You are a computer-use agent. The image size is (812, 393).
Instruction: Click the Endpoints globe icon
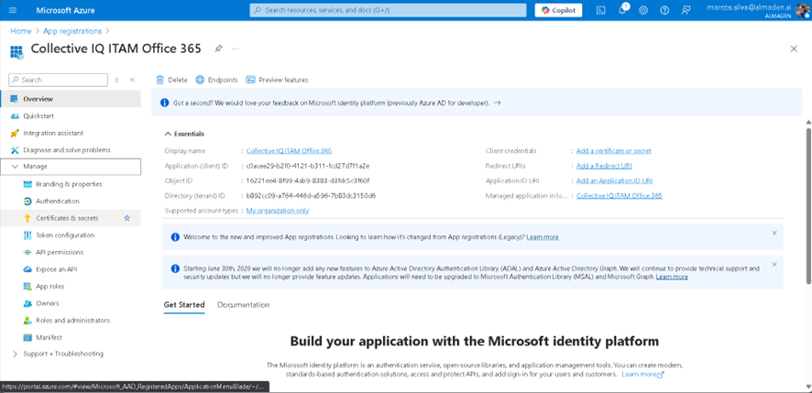pyautogui.click(x=200, y=80)
